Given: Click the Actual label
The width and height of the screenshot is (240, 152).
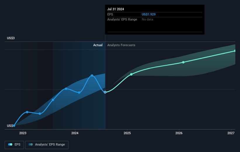Looking at the screenshot, I should point(98,45).
